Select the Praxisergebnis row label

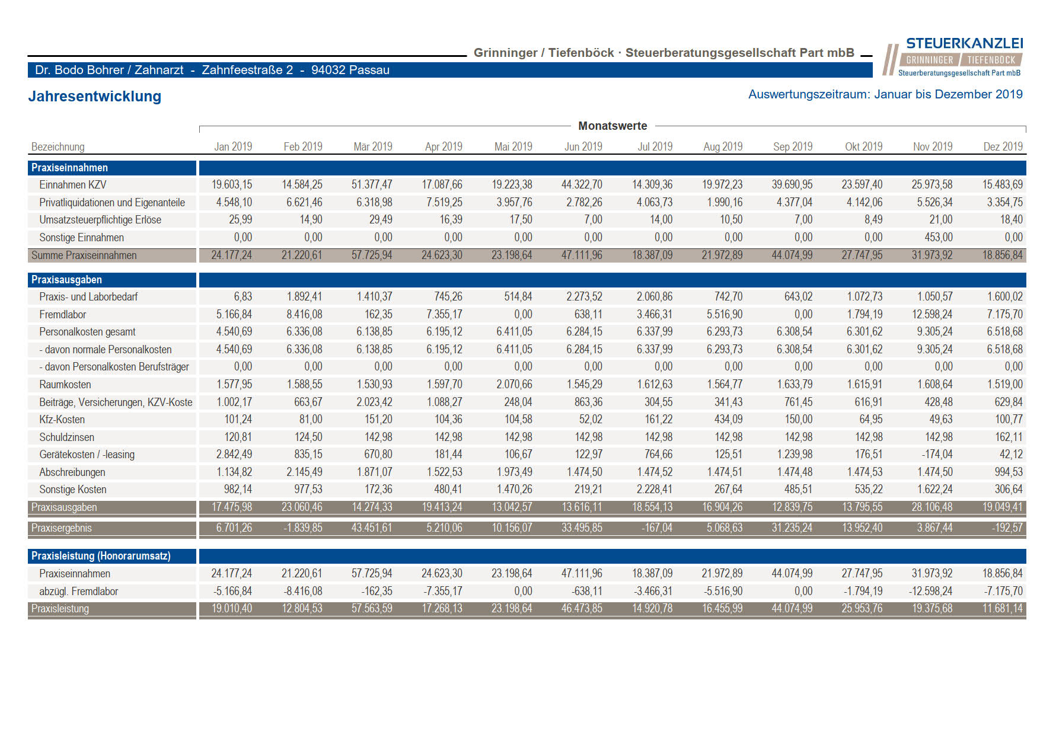[62, 528]
